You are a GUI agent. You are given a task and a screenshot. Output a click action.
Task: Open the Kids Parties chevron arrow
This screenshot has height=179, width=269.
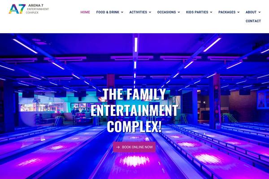(211, 12)
